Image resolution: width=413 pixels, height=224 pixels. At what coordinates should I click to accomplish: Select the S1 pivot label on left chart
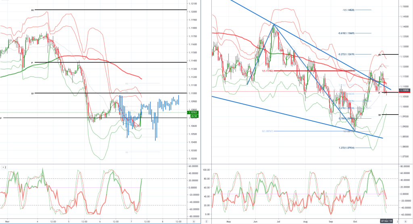point(33,94)
